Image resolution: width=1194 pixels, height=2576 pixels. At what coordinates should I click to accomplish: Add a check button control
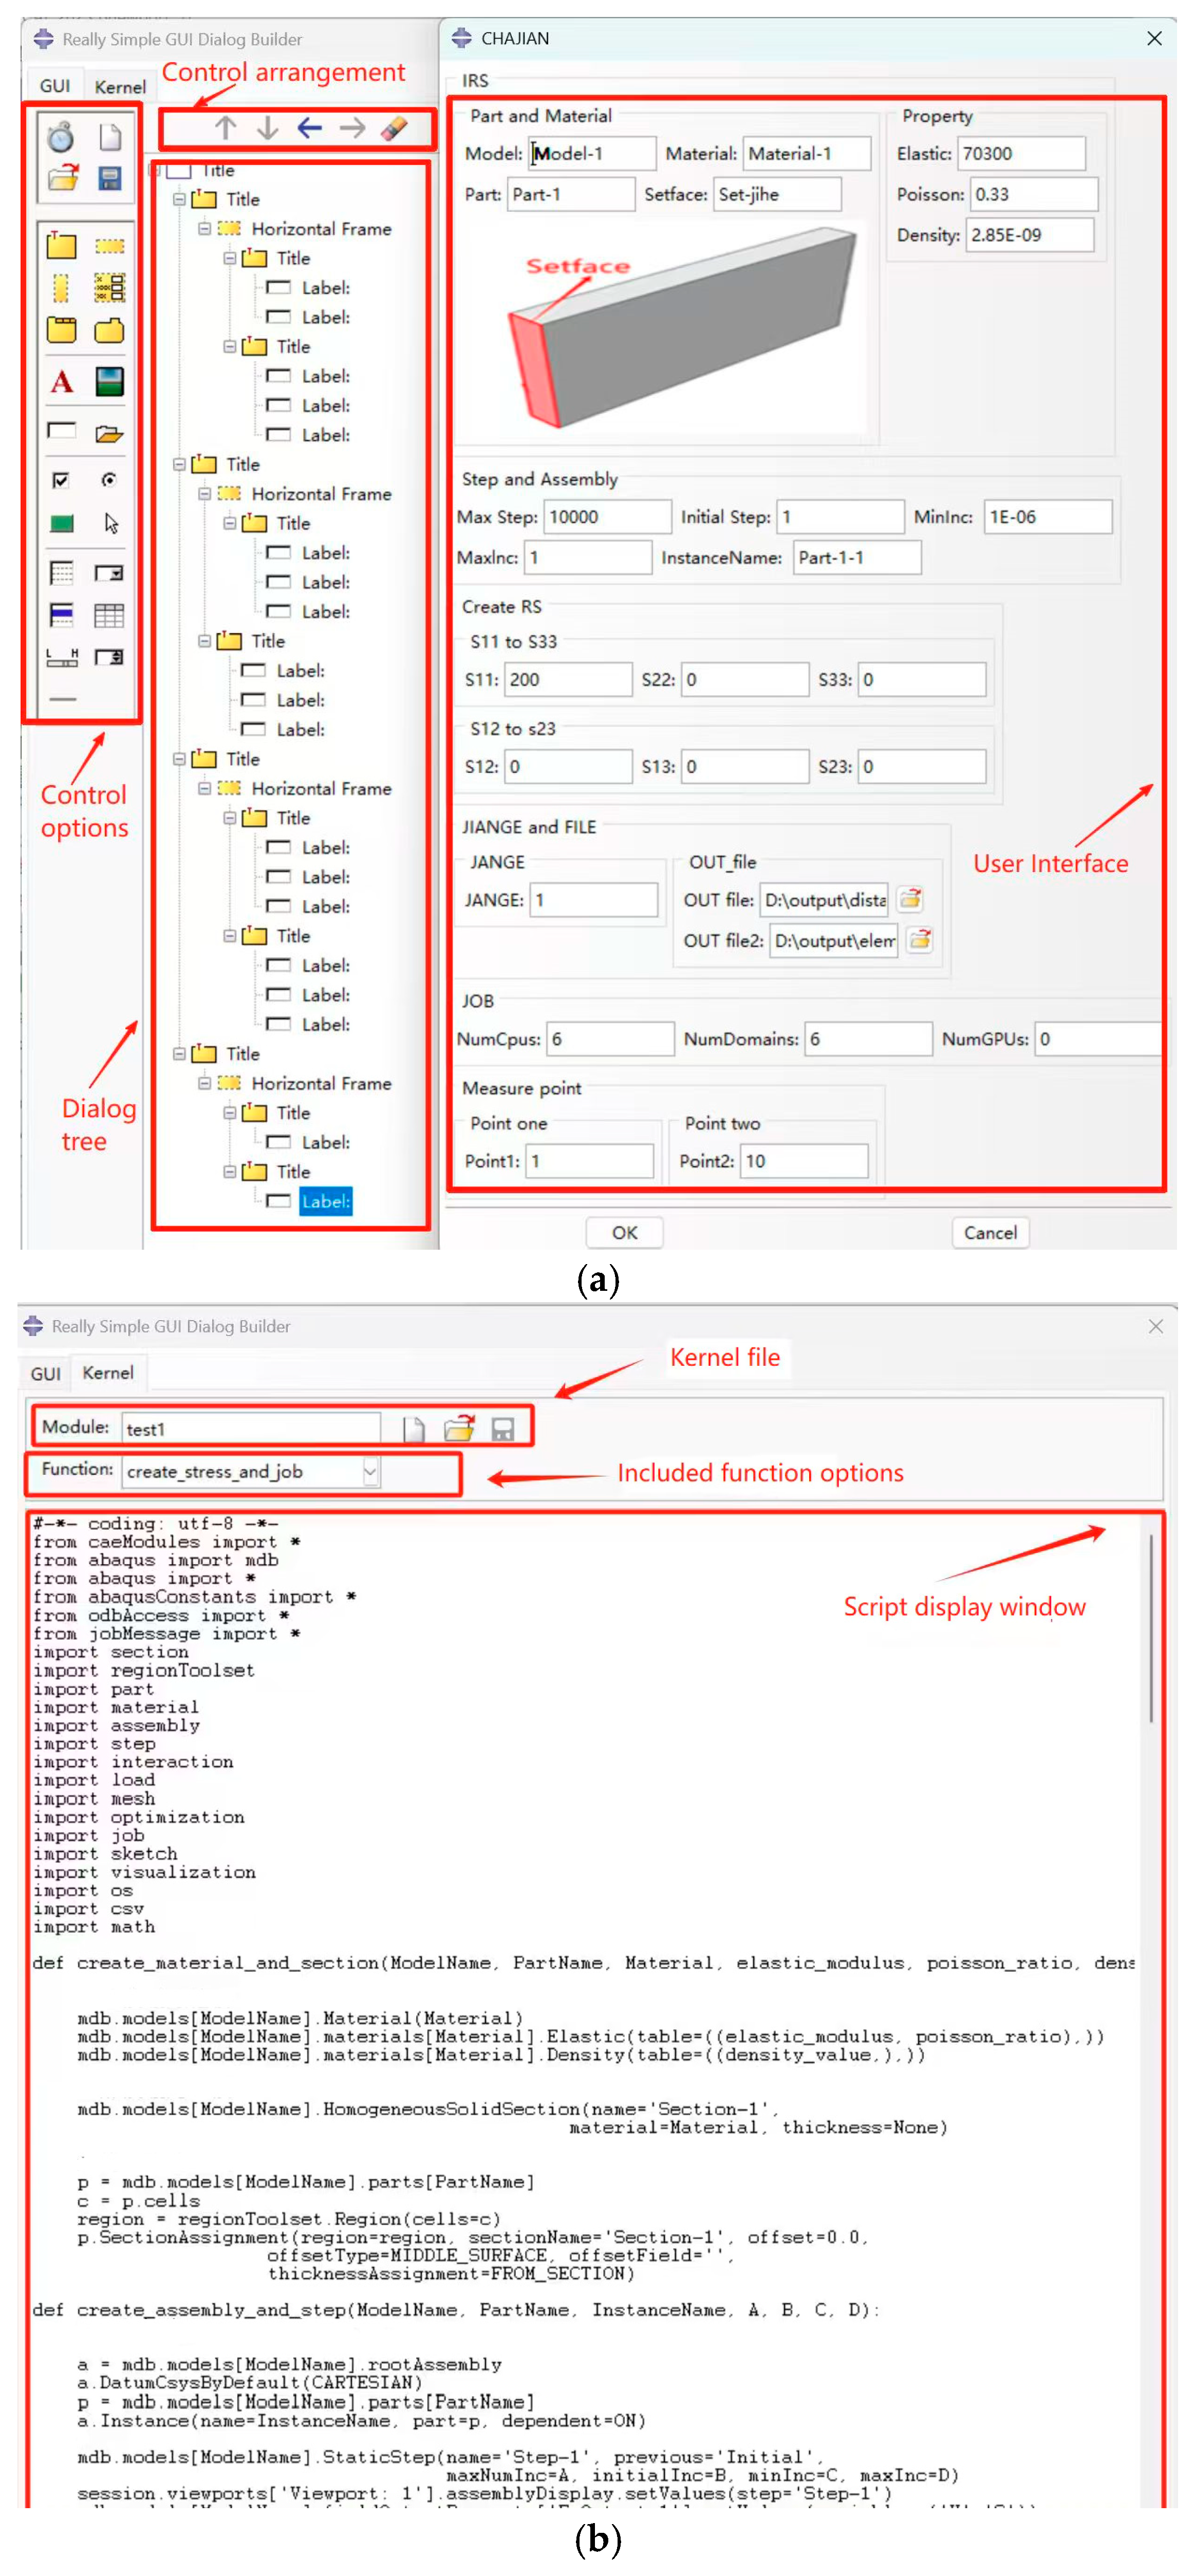pyautogui.click(x=61, y=480)
